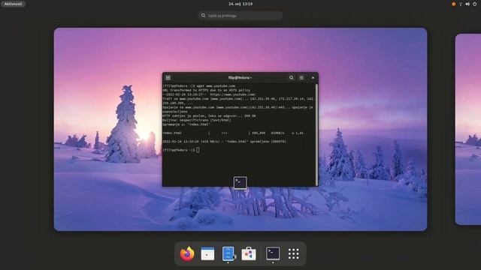The width and height of the screenshot is (481, 270).
Task: Open the Calendar app in the dash
Action: (207, 253)
